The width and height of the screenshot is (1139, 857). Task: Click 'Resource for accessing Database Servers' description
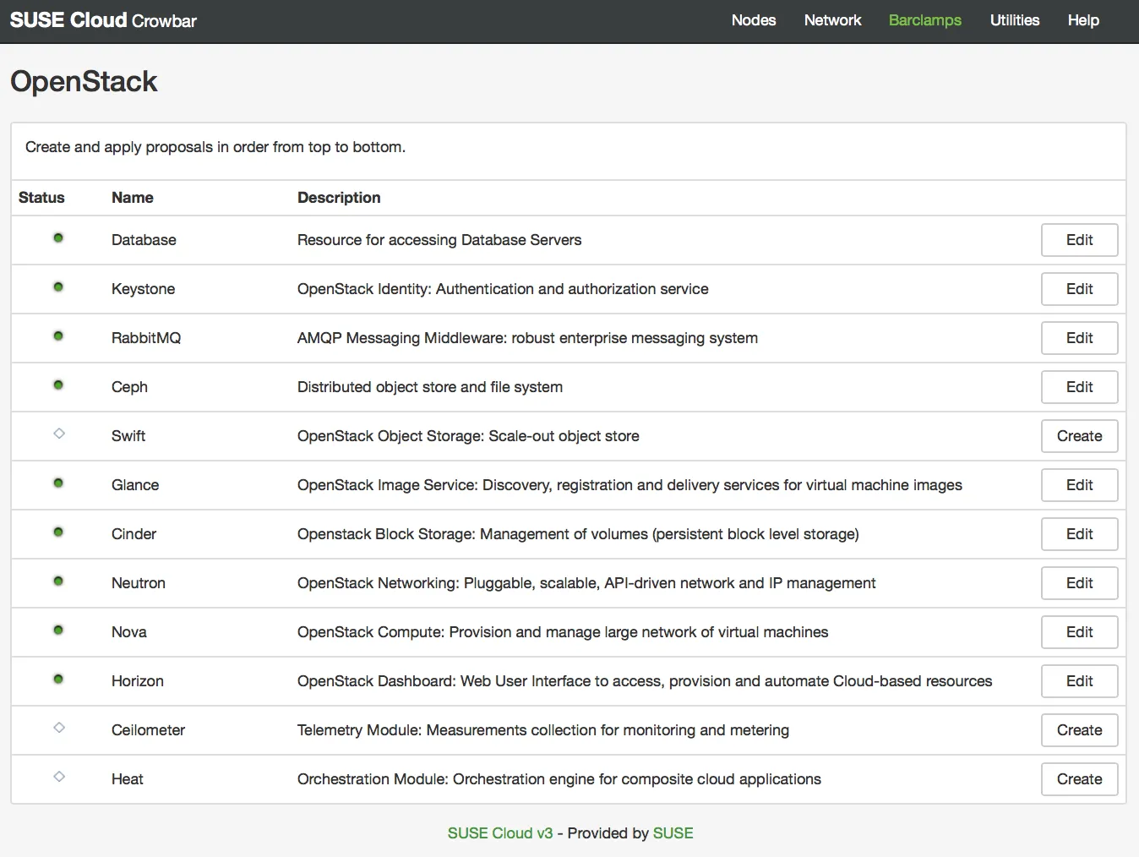tap(439, 240)
